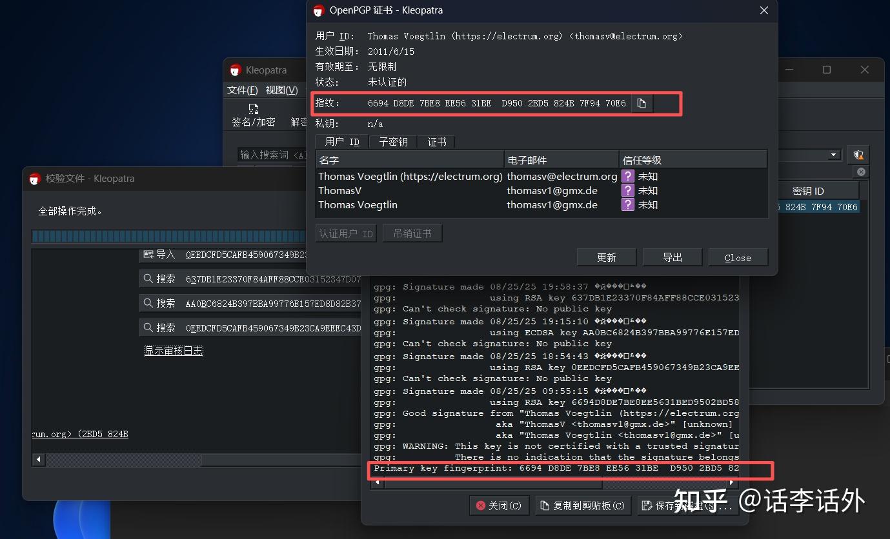
Task: Select the Thomas Voegtlin (https://electrum.org) name
Action: click(x=410, y=176)
